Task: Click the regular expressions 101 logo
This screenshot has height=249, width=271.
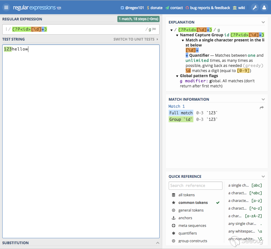Action: pyautogui.click(x=37, y=8)
